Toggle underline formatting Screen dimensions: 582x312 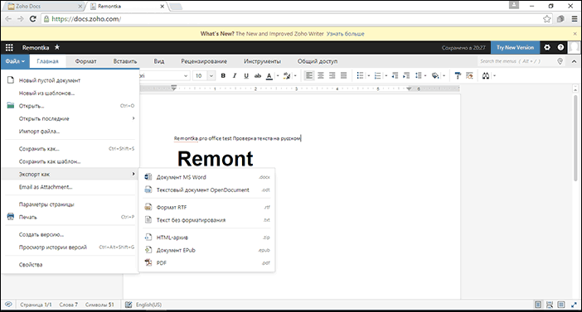click(x=246, y=75)
